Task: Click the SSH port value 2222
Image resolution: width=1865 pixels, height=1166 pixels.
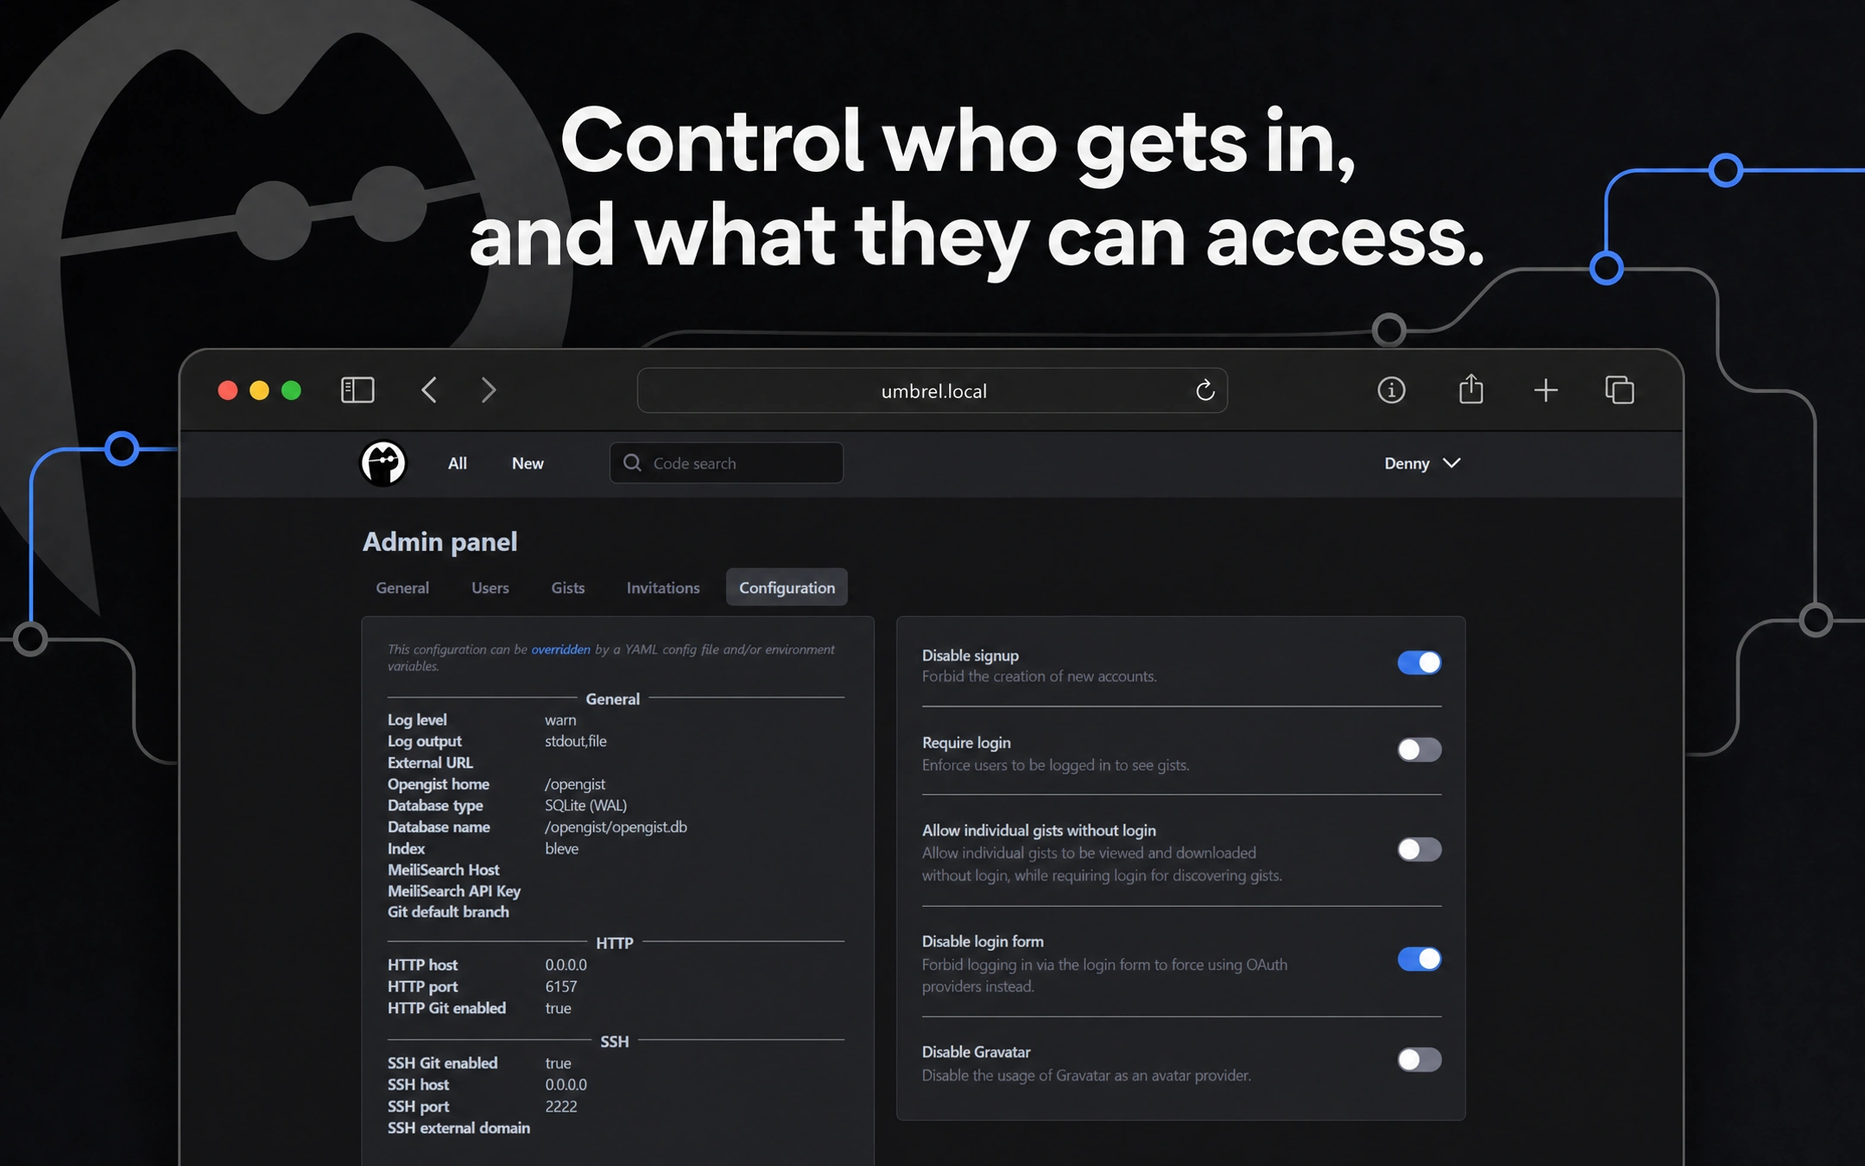Action: pos(561,1106)
